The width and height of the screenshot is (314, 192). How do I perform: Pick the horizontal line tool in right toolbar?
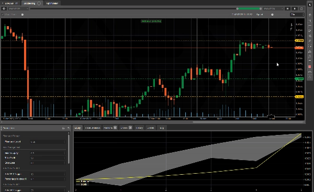(x=310, y=26)
